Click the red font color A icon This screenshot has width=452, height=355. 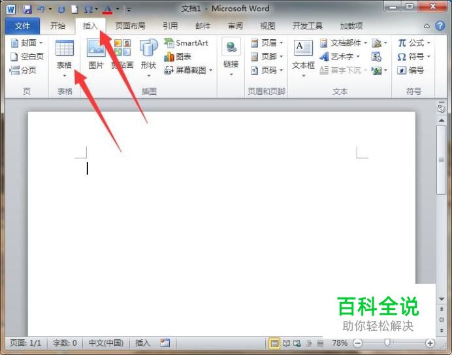(108, 10)
